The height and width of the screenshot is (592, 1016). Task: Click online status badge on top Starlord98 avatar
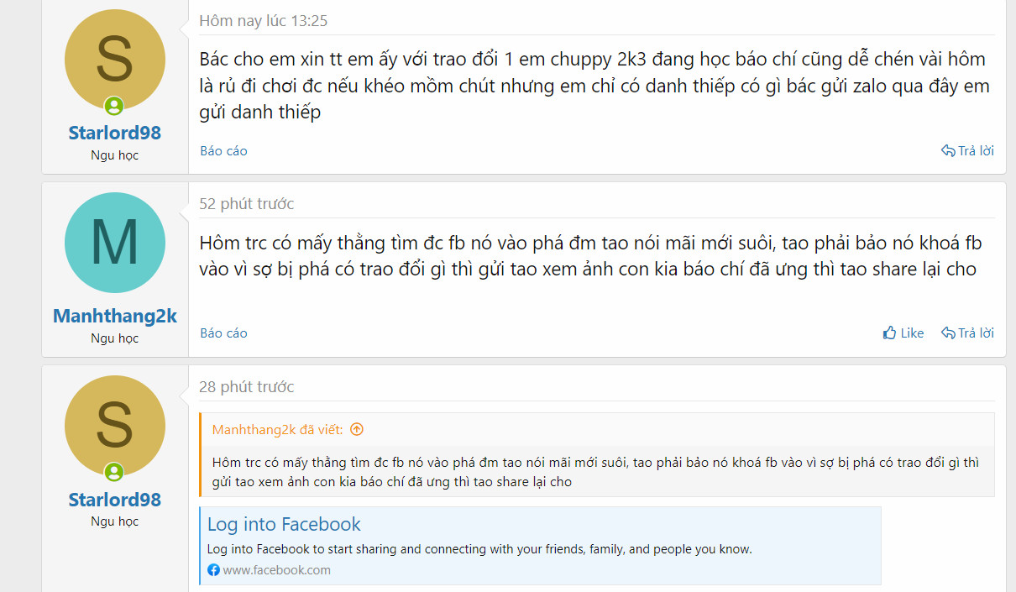(114, 106)
